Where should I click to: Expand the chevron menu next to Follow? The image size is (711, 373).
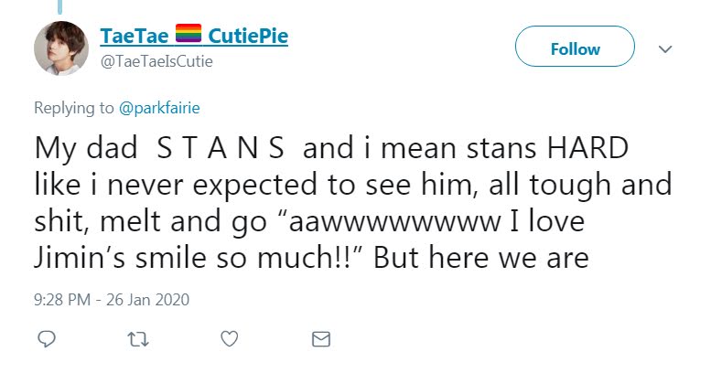pos(666,48)
